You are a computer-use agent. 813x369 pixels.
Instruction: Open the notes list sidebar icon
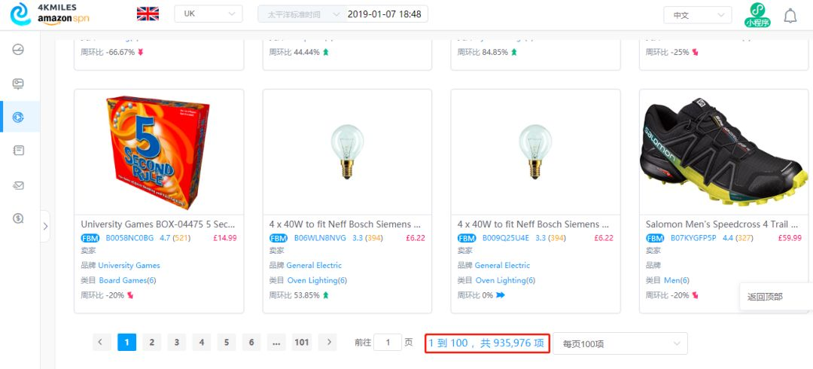pos(18,151)
